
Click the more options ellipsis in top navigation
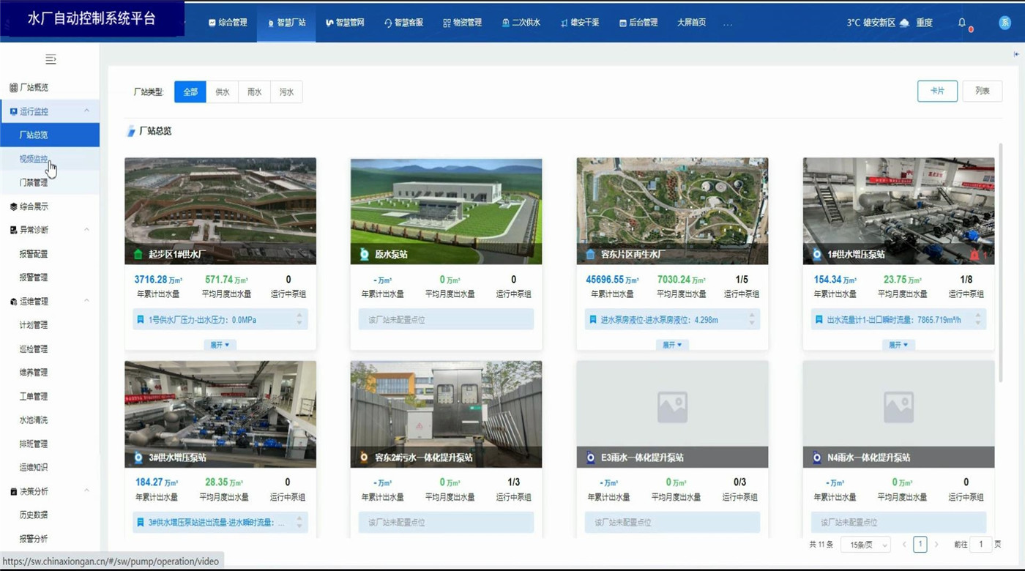tap(727, 23)
